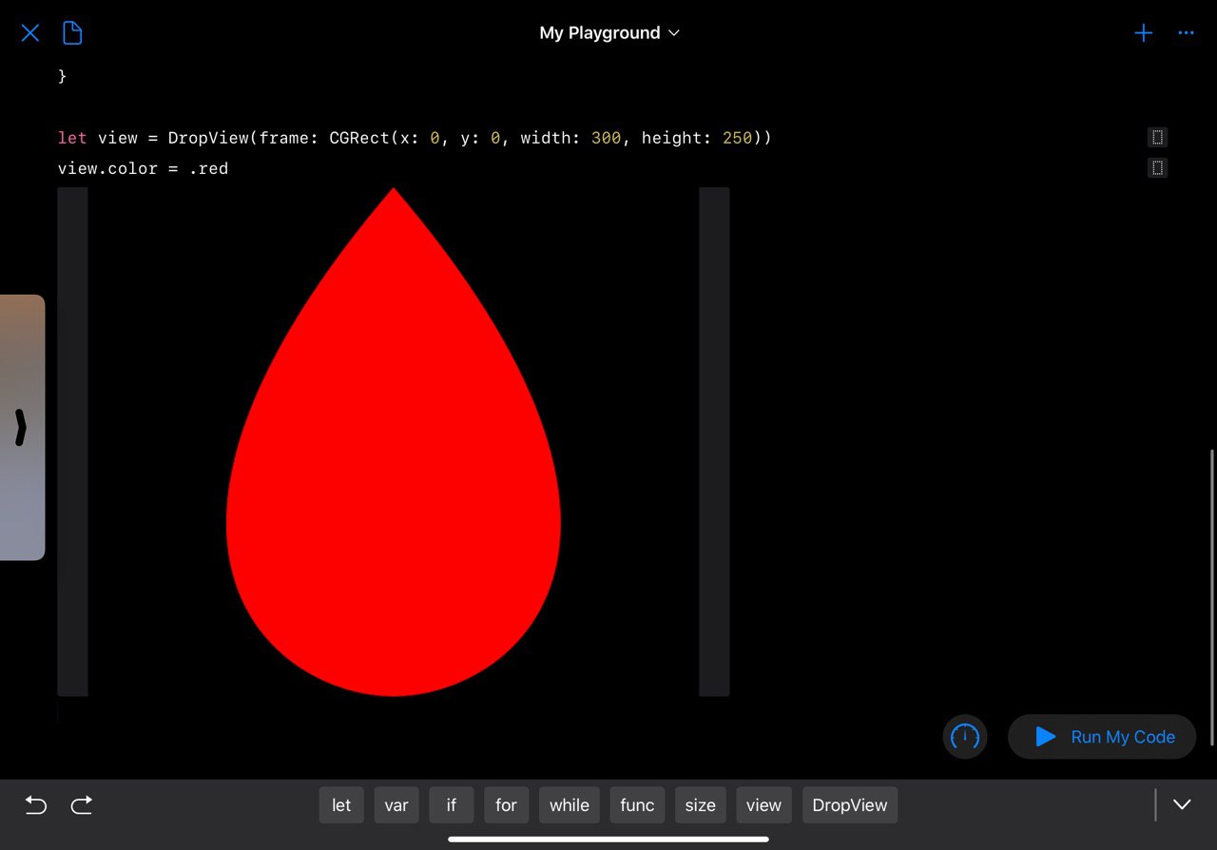Insert the func keyword suggestion

tap(637, 805)
